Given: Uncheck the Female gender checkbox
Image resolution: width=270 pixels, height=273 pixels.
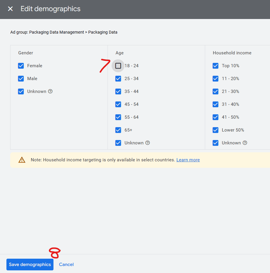Looking at the screenshot, I should [x=21, y=66].
